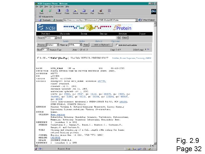The height and width of the screenshot is (154, 205).
Task: Open accession P02753 link in DBSOURCE
Action: 102,81
